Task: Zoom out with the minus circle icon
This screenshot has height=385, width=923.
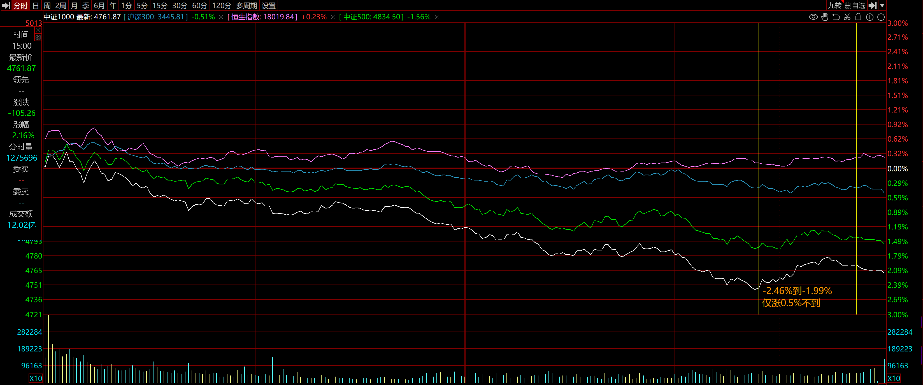Action: pos(881,17)
